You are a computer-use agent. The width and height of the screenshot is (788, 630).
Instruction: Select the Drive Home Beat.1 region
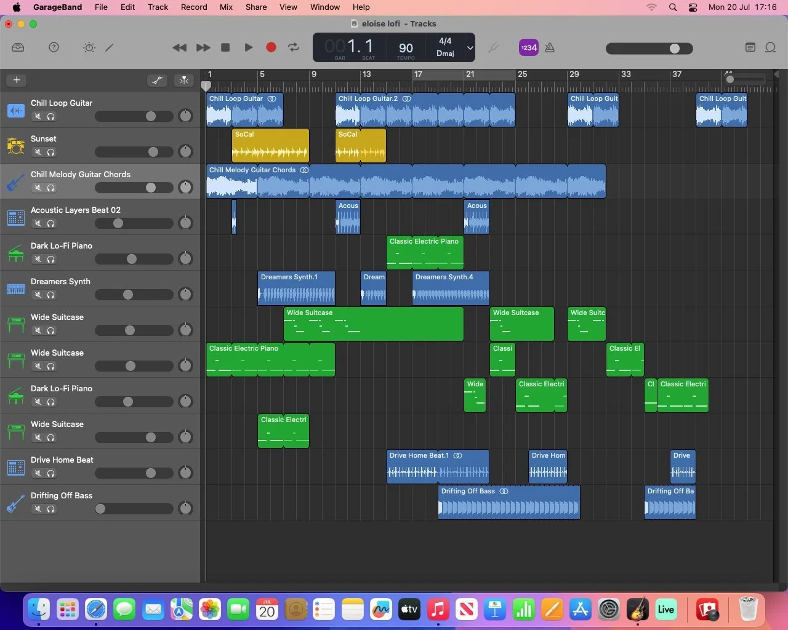[438, 467]
